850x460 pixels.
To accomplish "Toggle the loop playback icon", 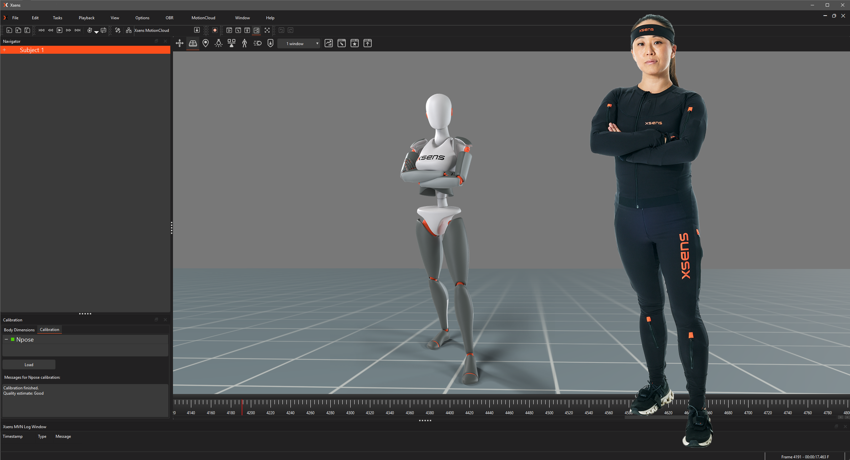I will point(104,30).
